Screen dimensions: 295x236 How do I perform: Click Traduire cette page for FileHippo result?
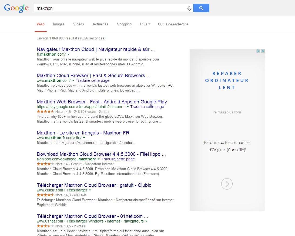click(118, 159)
